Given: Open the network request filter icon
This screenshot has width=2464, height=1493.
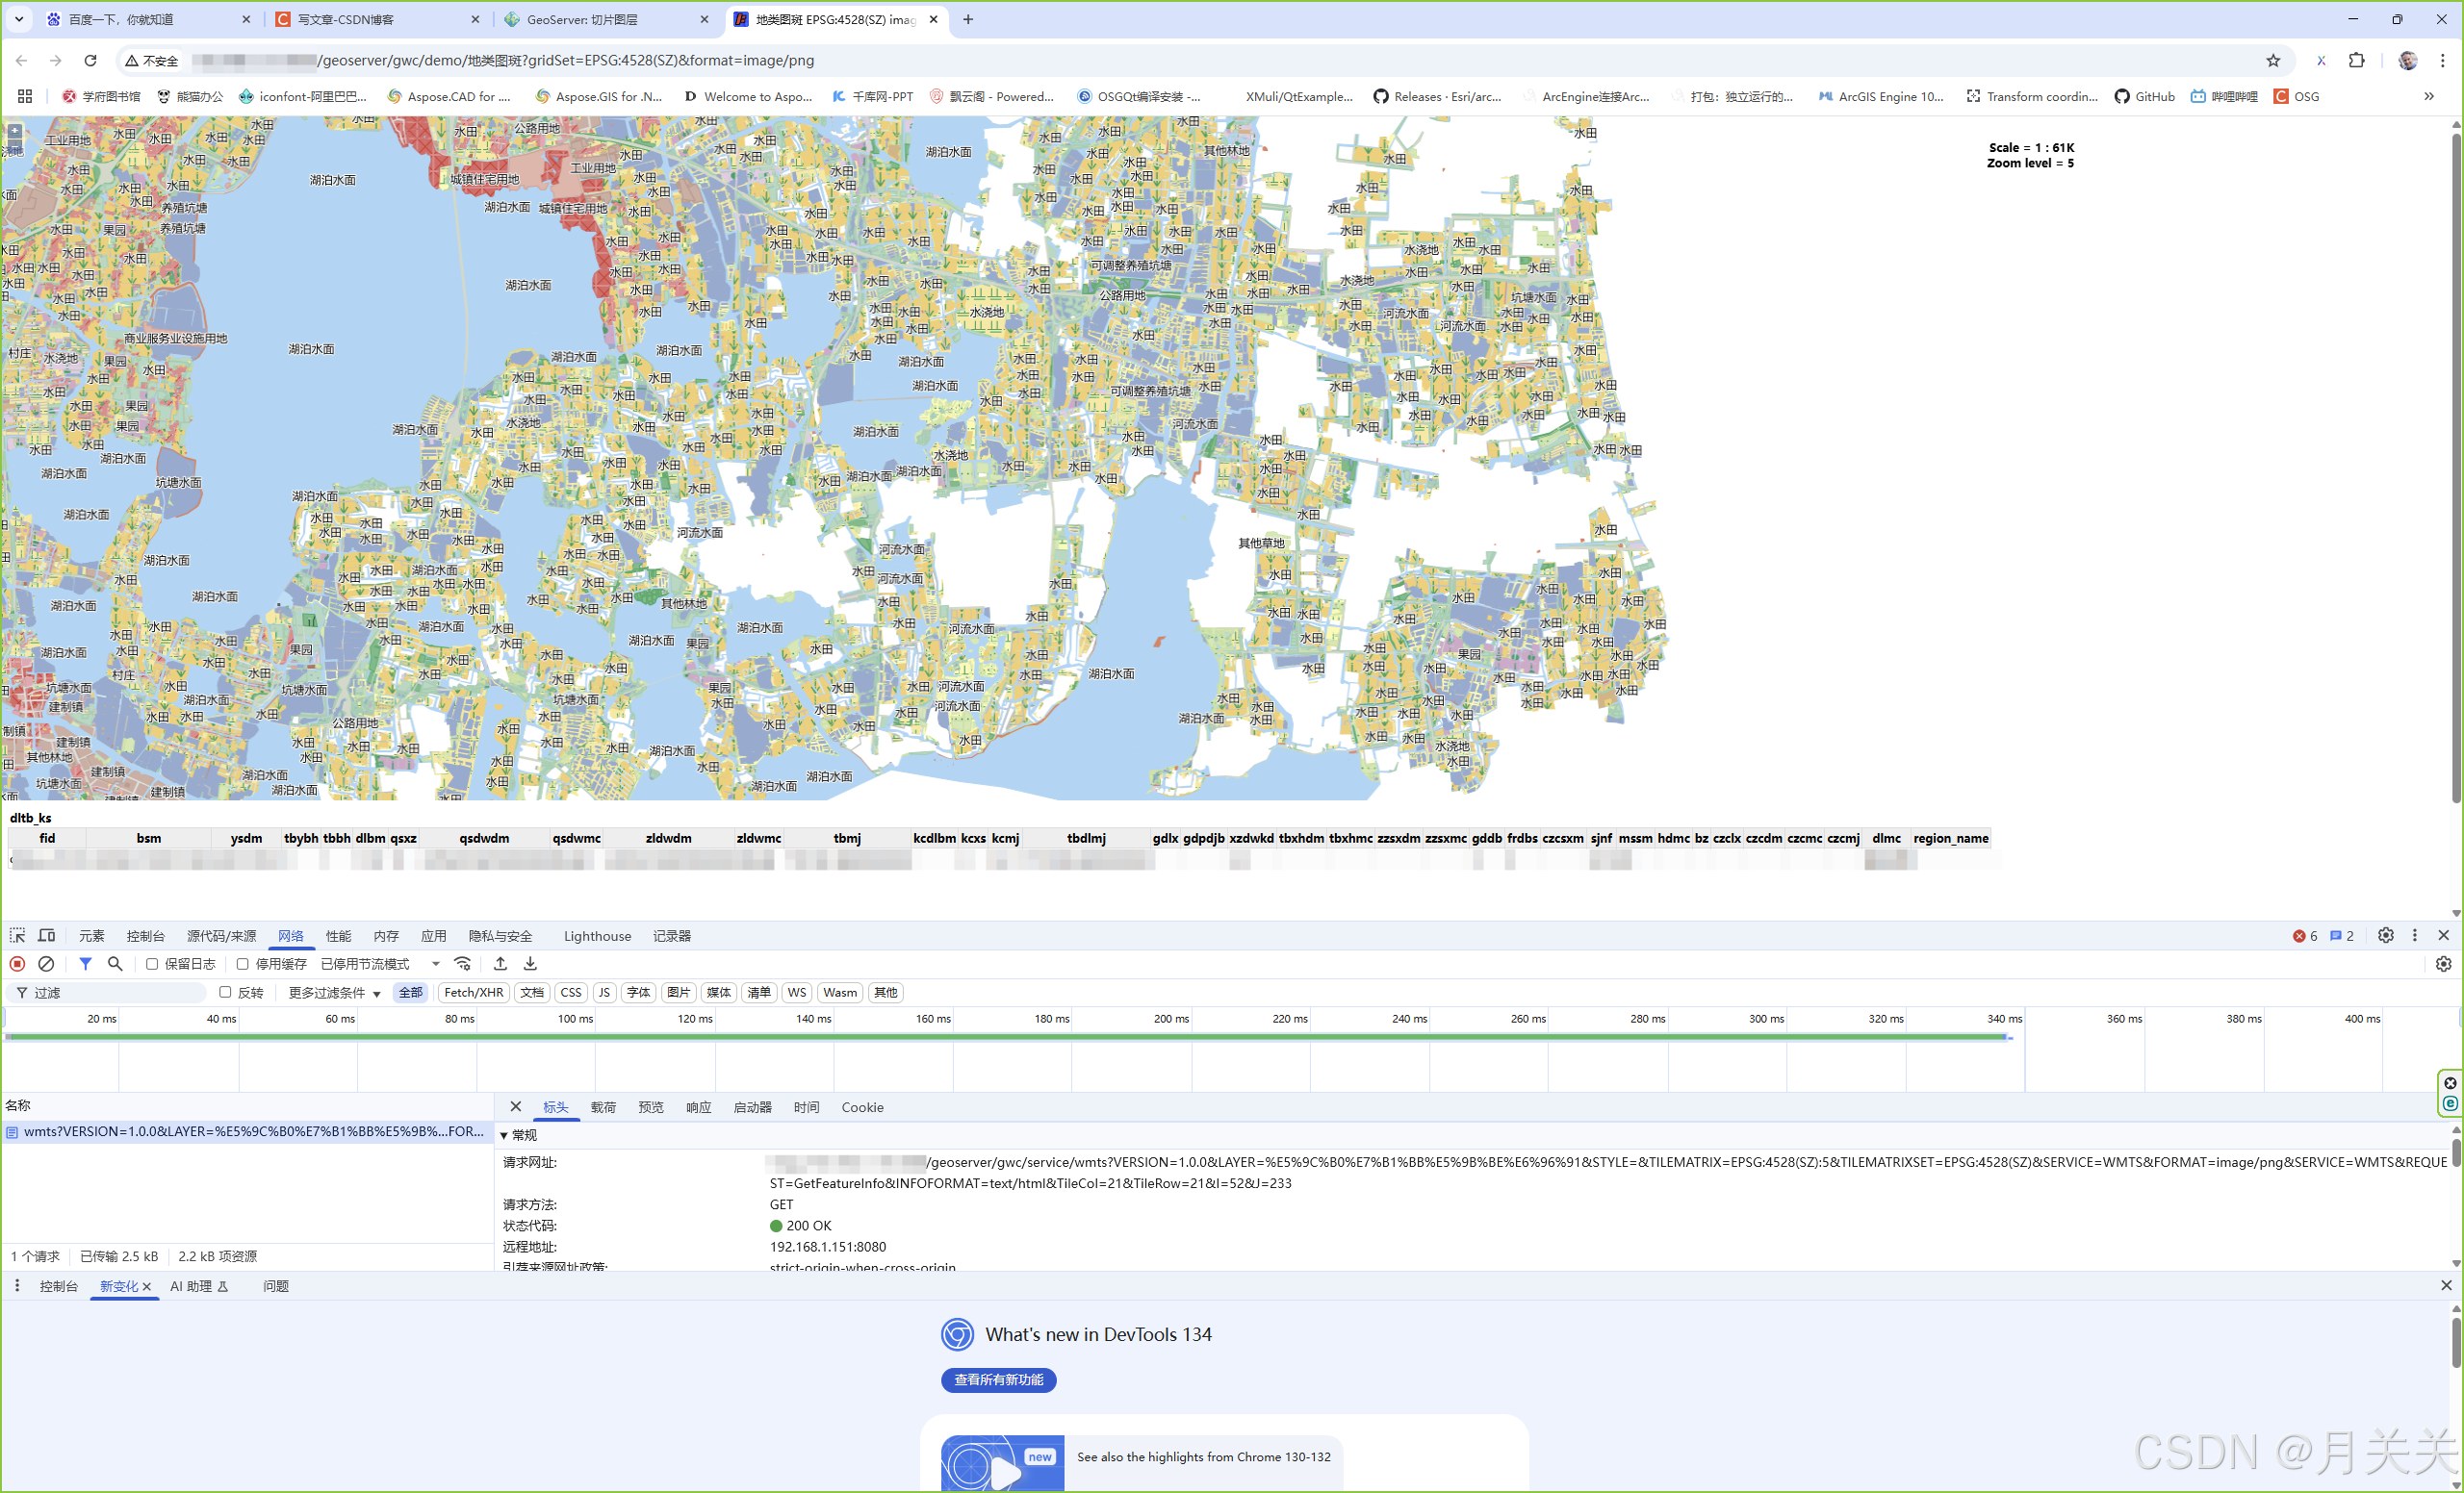Looking at the screenshot, I should coord(86,963).
